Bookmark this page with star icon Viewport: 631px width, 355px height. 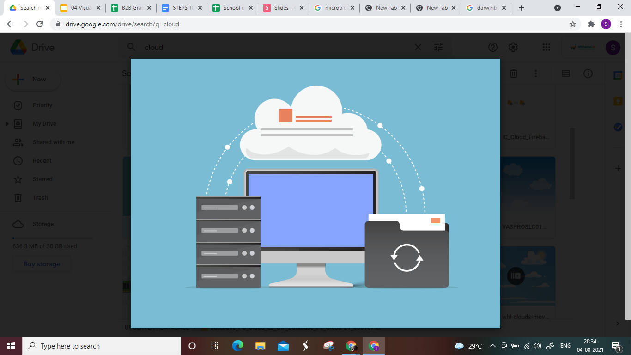pyautogui.click(x=573, y=24)
